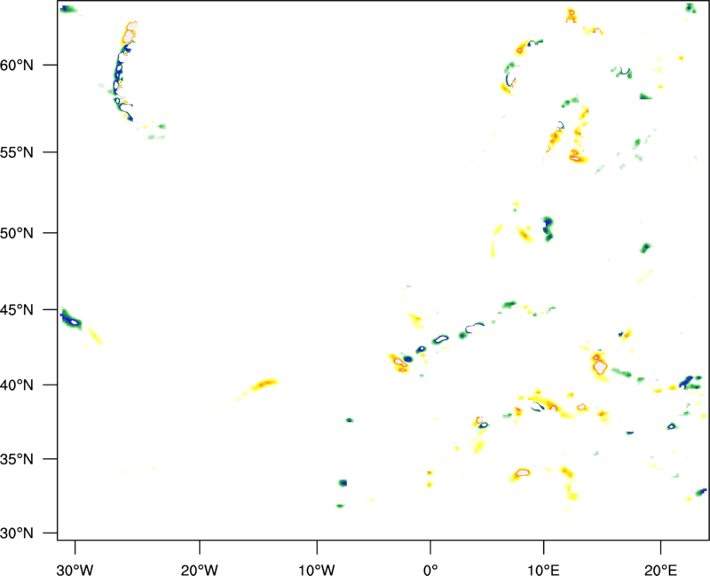
Task: Click the 55°N latitude label
Action: tap(17, 152)
